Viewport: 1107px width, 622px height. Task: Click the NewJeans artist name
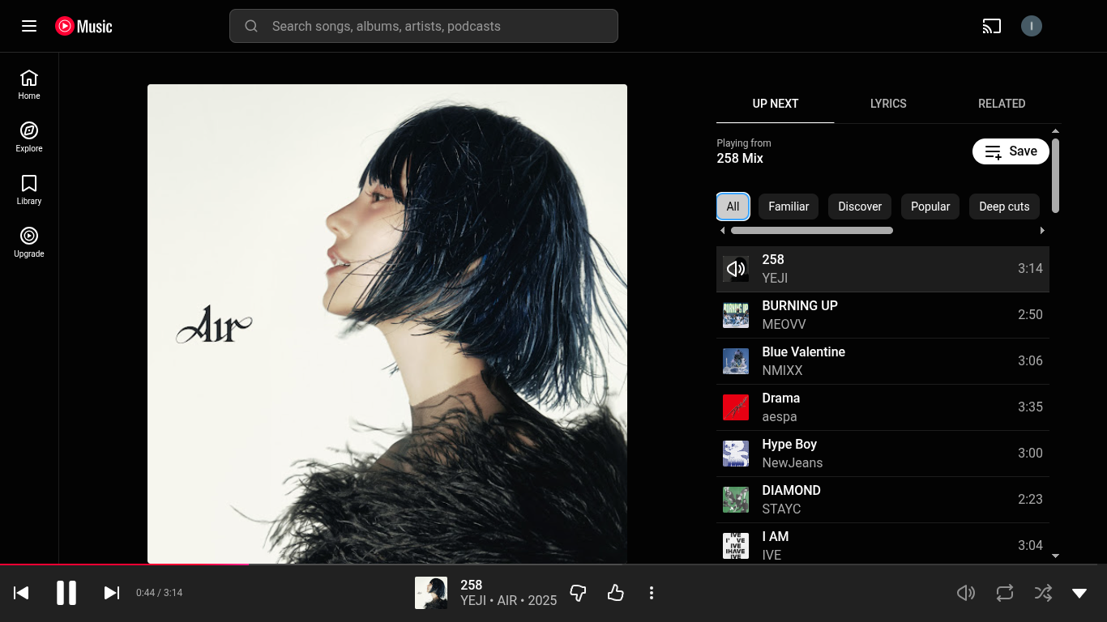pos(793,463)
